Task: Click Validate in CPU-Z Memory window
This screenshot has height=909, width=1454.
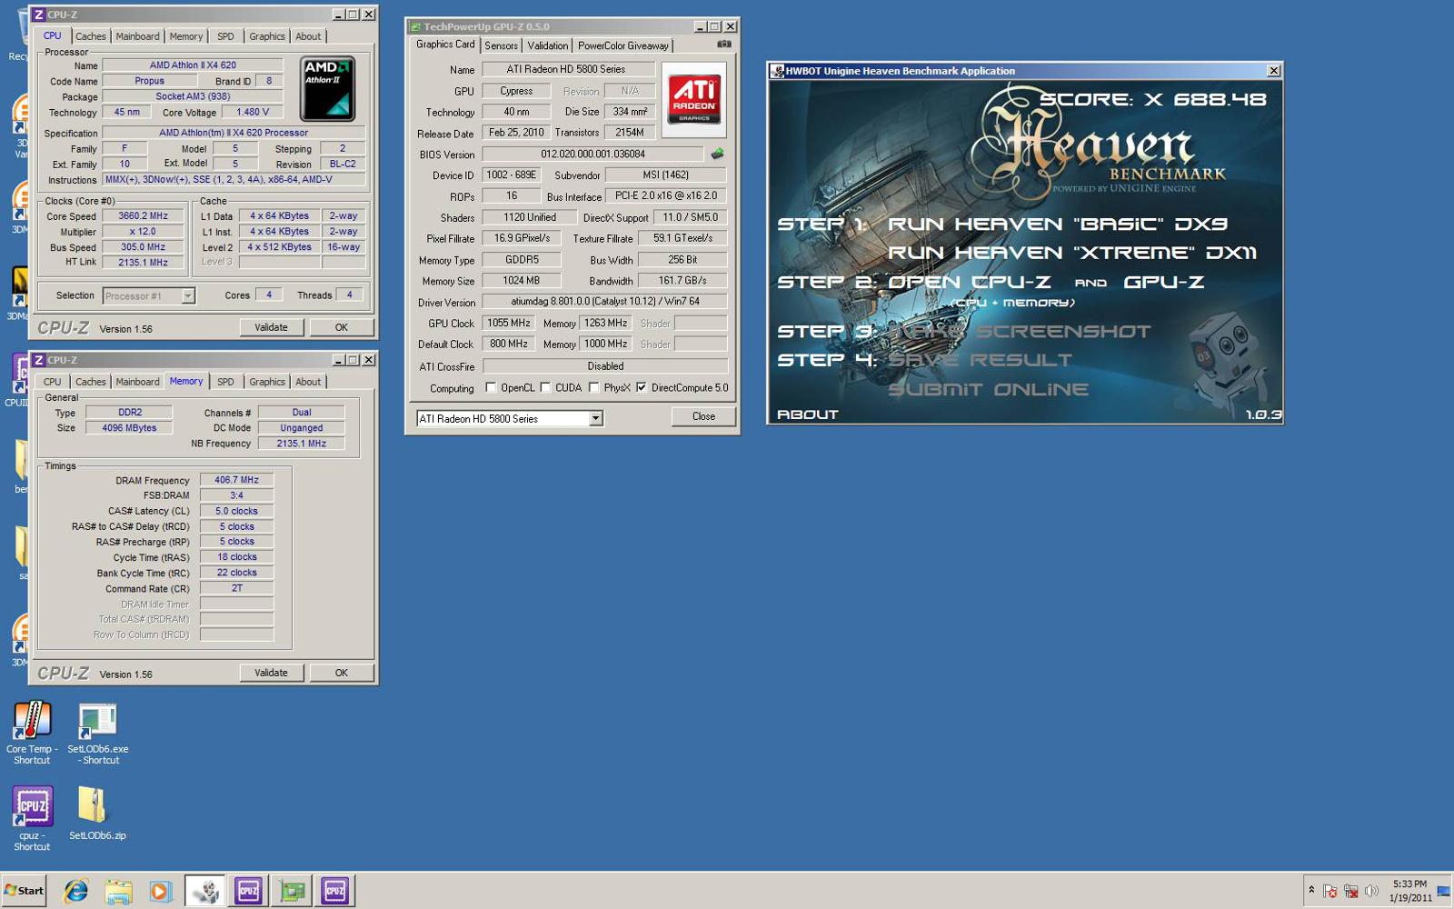Action: click(271, 673)
